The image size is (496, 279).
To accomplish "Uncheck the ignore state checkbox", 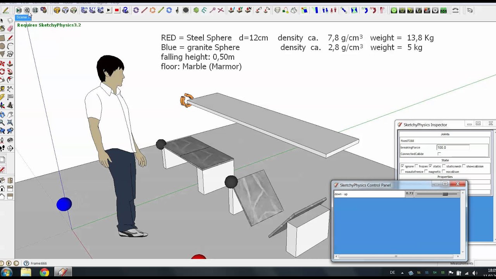I will tap(402, 166).
